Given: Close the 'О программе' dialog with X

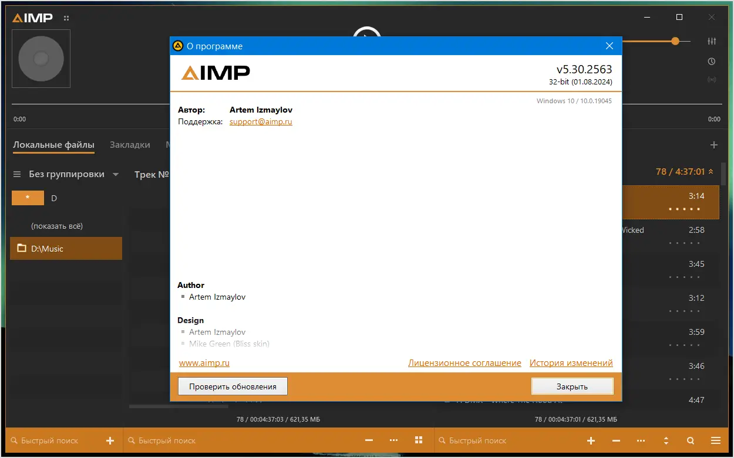Looking at the screenshot, I should point(610,46).
